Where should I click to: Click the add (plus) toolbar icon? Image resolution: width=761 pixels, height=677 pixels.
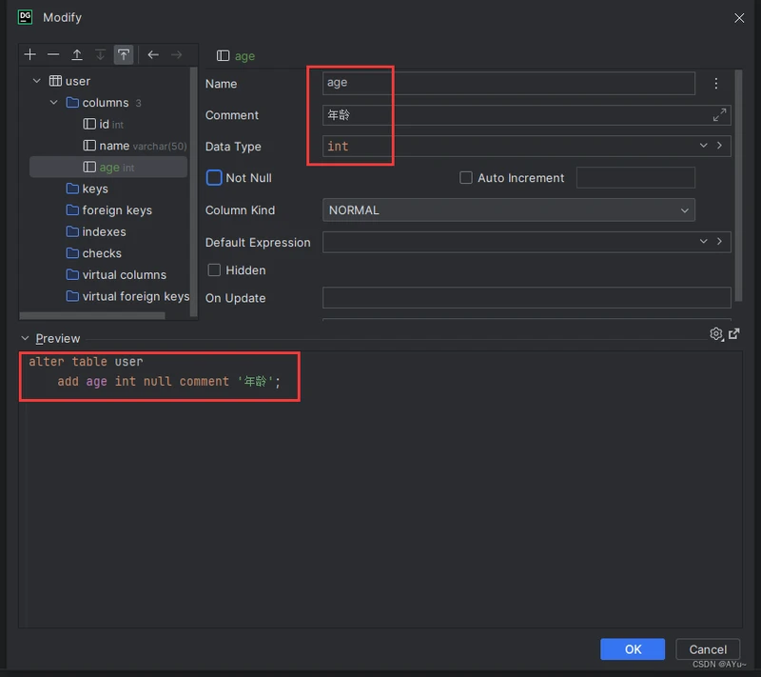point(30,54)
